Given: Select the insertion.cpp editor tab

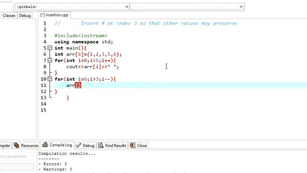Looking at the screenshot, I should (54, 15).
